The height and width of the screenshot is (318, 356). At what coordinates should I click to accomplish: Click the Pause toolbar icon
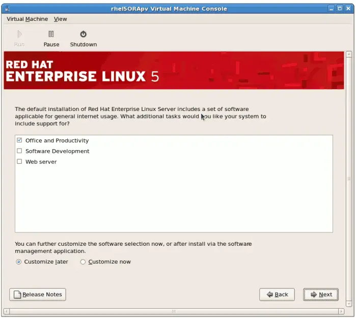click(x=51, y=35)
